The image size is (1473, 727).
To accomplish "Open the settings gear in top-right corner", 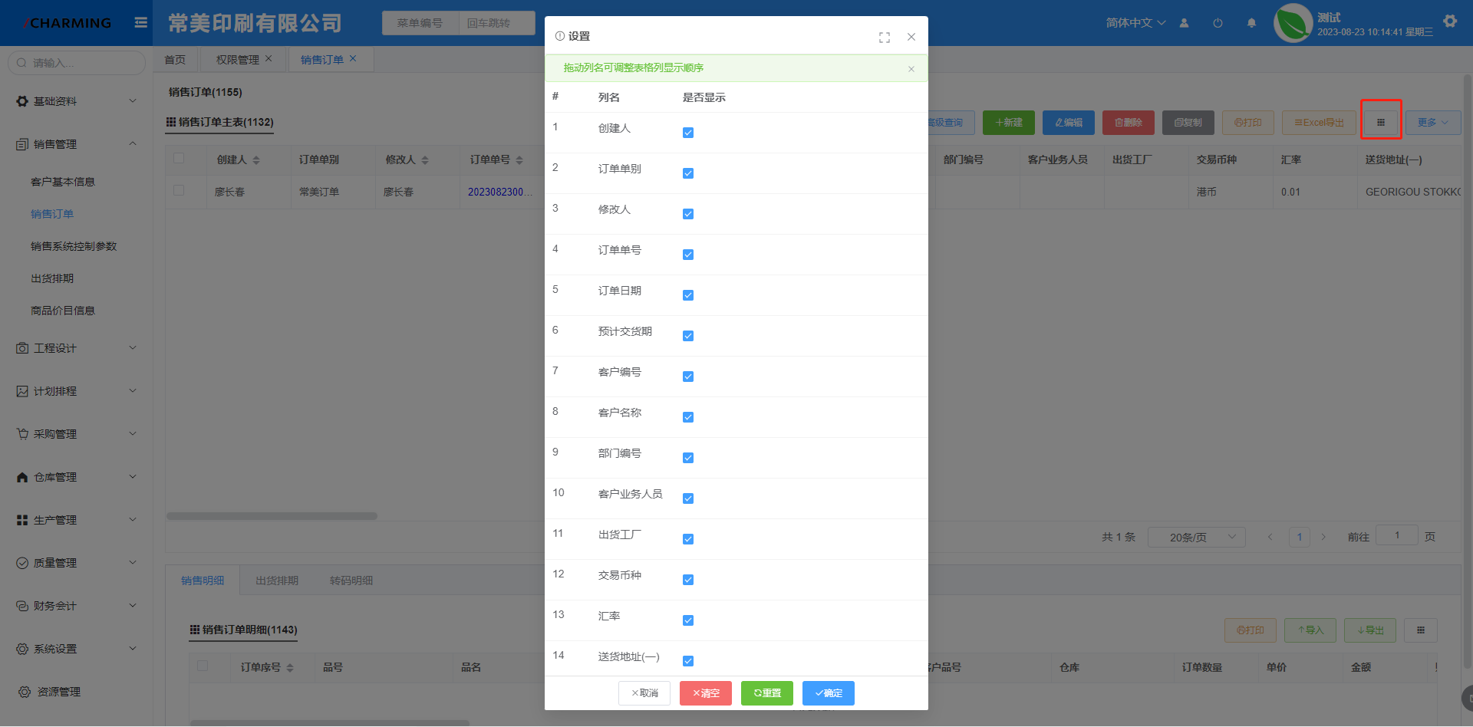I will pos(1450,21).
